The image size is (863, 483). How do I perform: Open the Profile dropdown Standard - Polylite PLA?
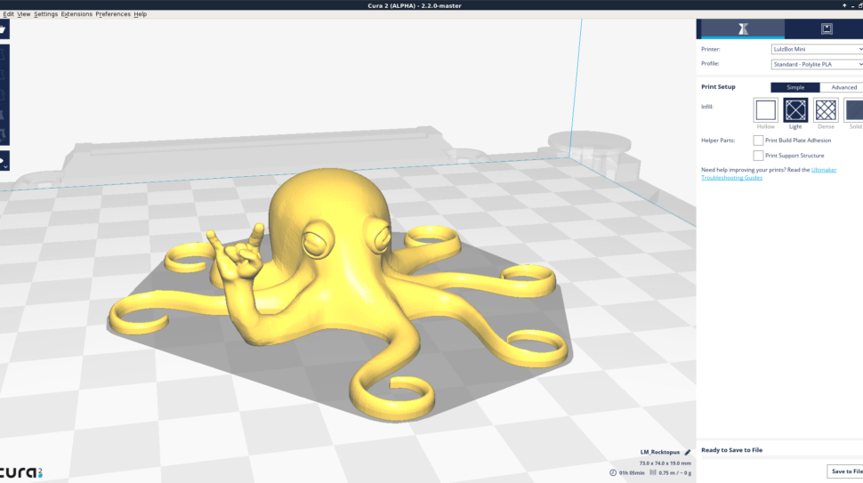click(x=817, y=64)
